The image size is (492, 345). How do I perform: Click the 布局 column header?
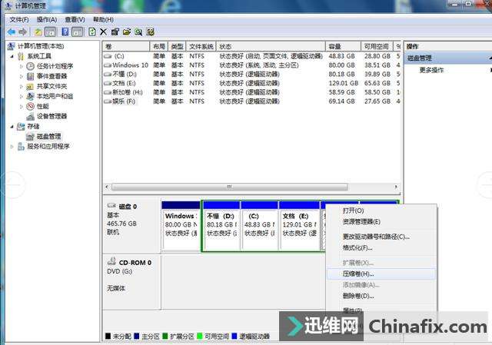(x=159, y=46)
